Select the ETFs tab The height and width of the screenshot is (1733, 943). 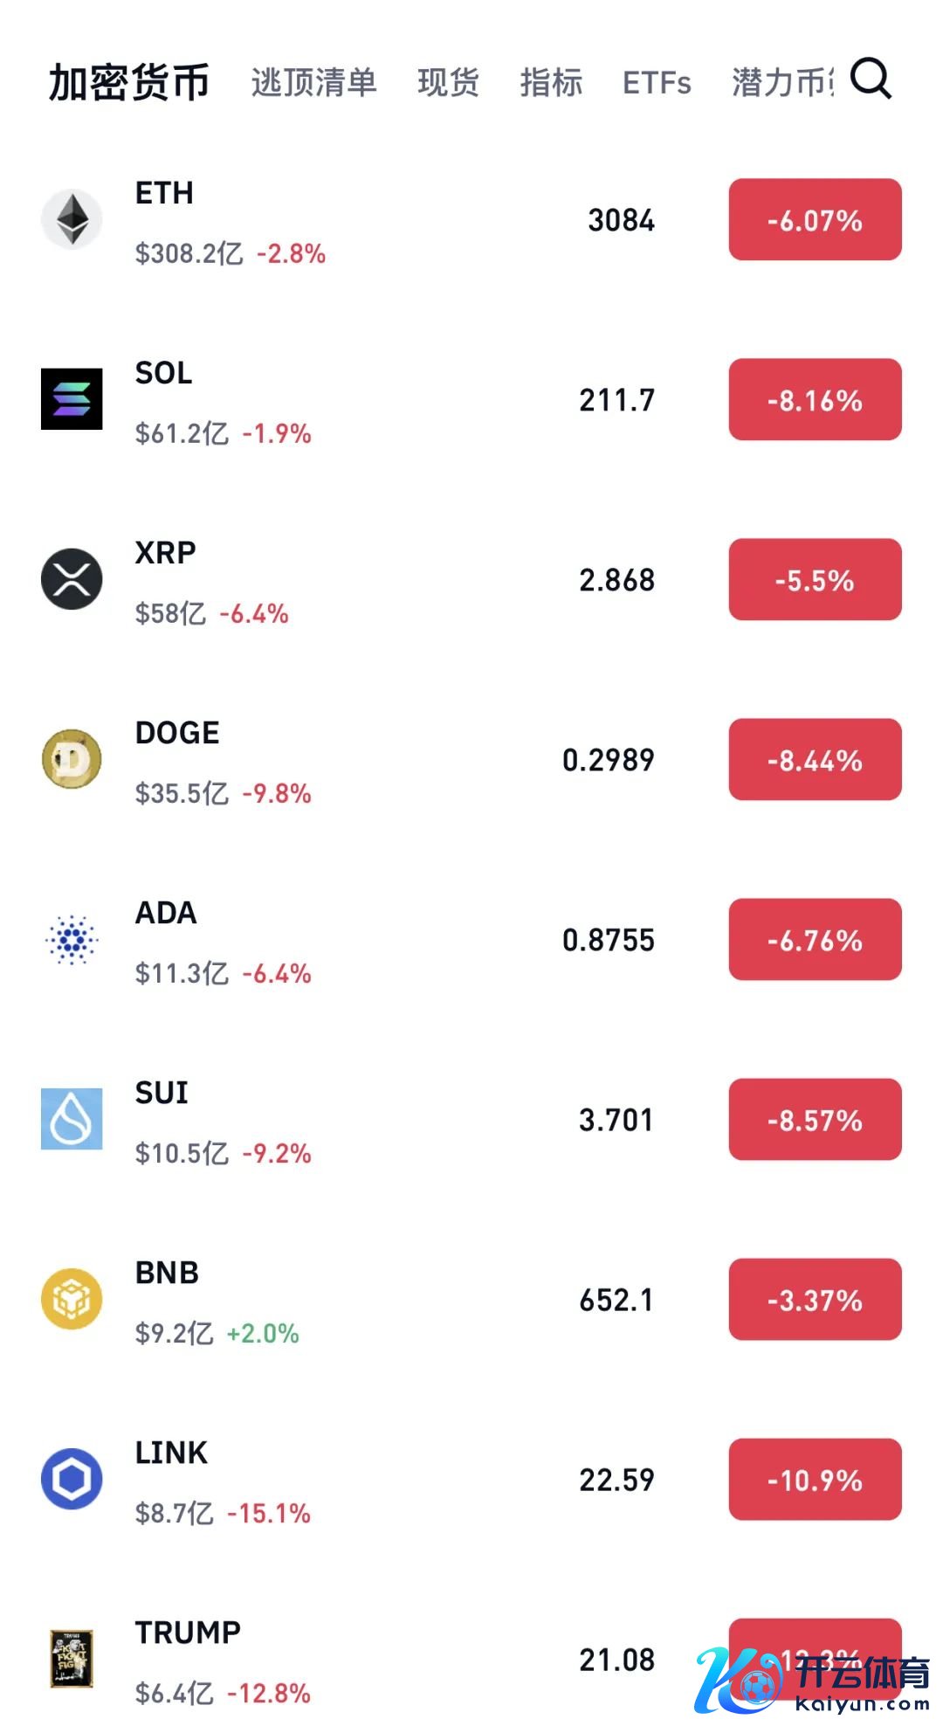(x=657, y=83)
